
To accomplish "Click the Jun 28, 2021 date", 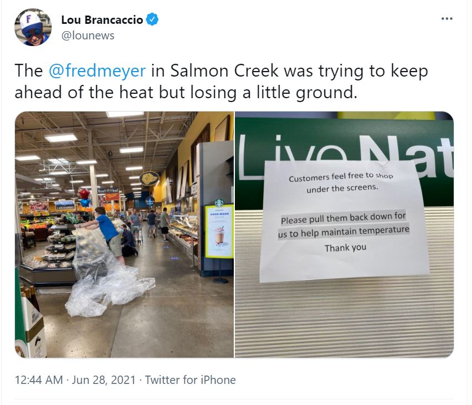I will click(103, 379).
